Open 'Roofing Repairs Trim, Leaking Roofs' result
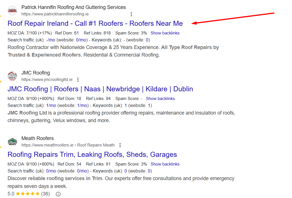 click(x=92, y=154)
